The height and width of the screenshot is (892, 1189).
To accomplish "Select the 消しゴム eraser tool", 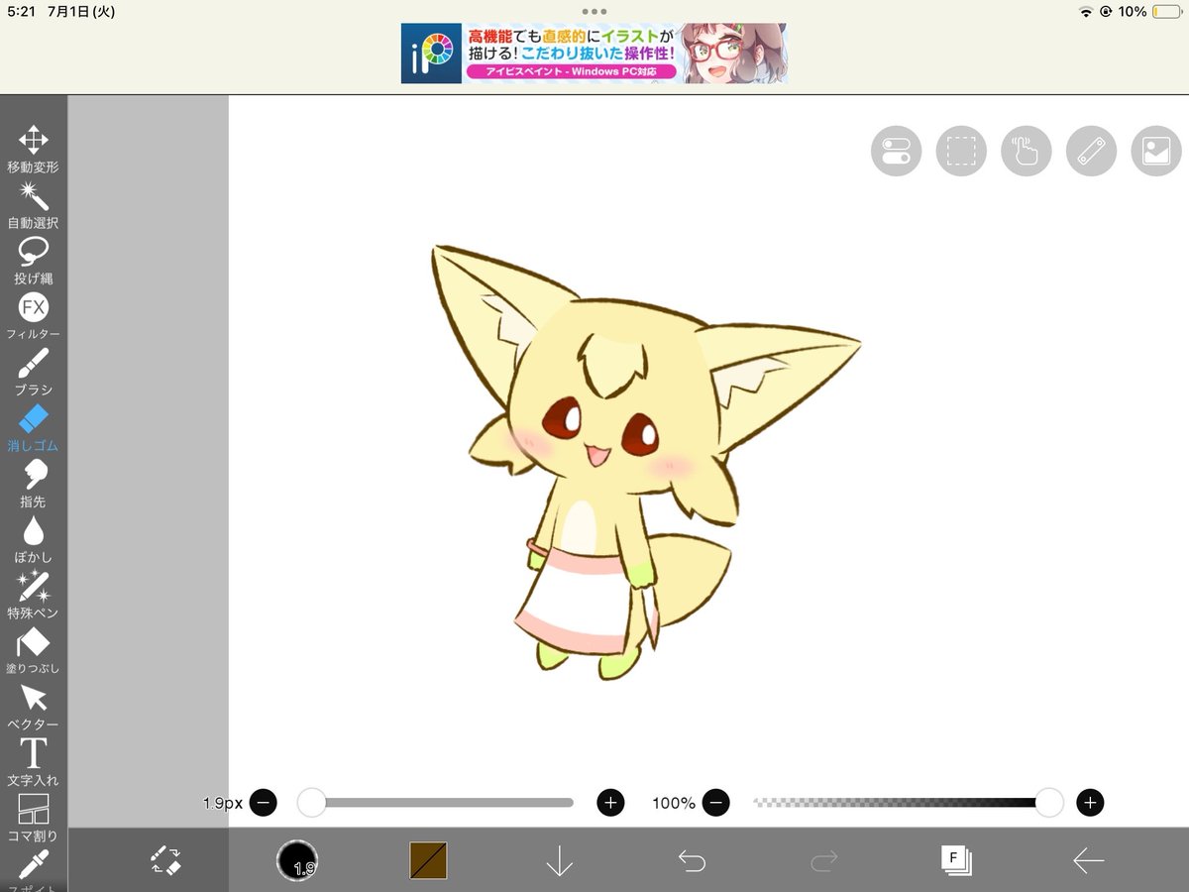I will point(33,427).
